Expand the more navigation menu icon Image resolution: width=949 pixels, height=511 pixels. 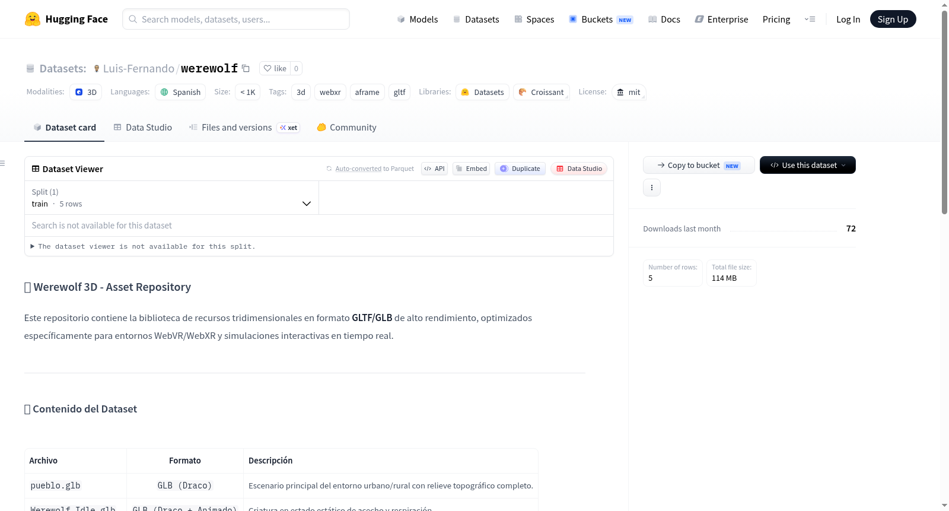click(x=810, y=20)
